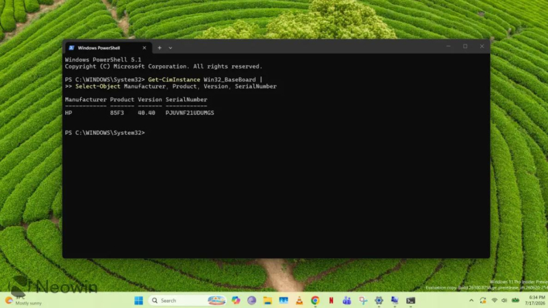Open Snipping Tool from the taskbar
The image size is (548, 308).
[363, 300]
